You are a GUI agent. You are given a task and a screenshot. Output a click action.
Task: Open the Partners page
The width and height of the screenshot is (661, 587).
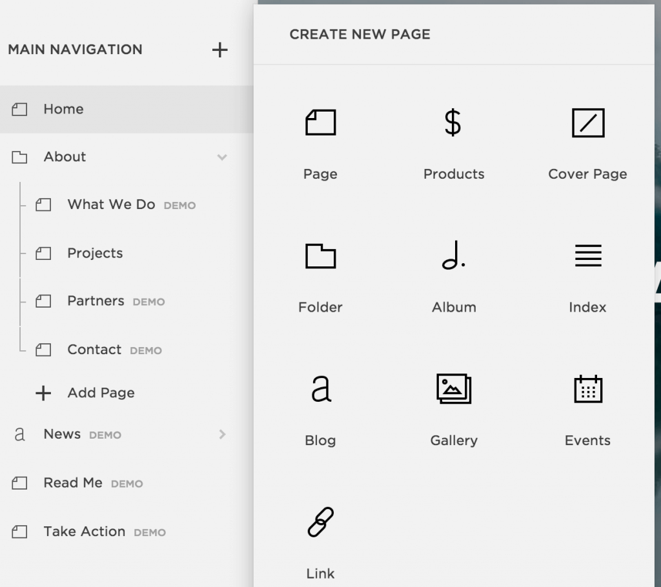pos(96,301)
